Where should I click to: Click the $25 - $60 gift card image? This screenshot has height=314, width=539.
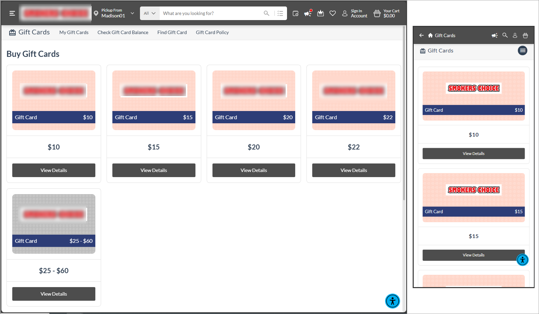pos(54,224)
